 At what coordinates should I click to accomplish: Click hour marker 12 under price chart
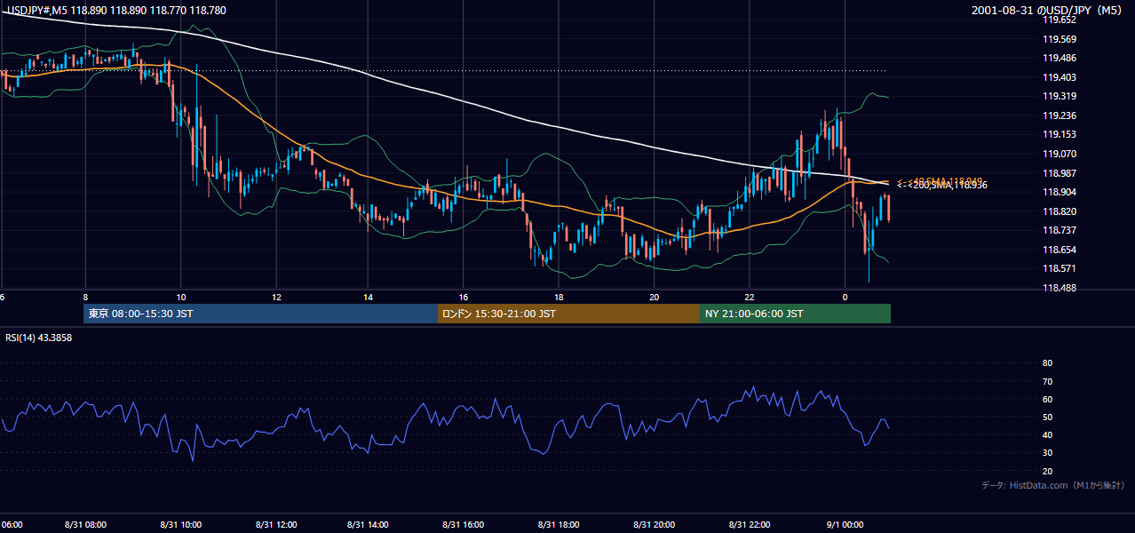click(276, 297)
